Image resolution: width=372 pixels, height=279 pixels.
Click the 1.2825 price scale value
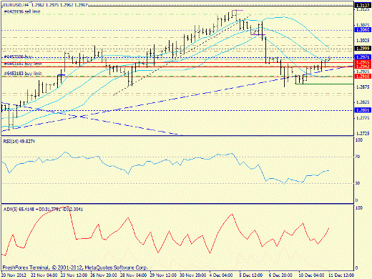point(363,102)
